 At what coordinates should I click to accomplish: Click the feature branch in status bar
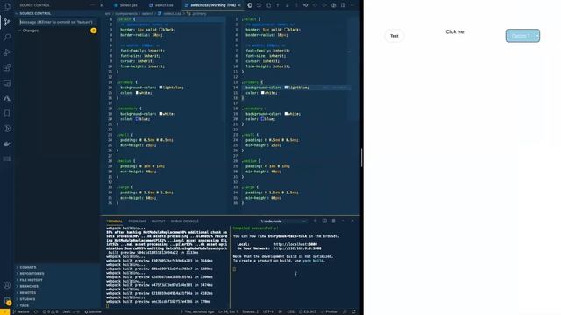pyautogui.click(x=21, y=311)
